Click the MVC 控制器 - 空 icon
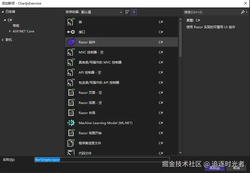The width and height of the screenshot is (250, 173). pos(71,52)
